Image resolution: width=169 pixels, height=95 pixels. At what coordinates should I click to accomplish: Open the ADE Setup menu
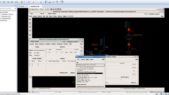click(x=36, y=44)
